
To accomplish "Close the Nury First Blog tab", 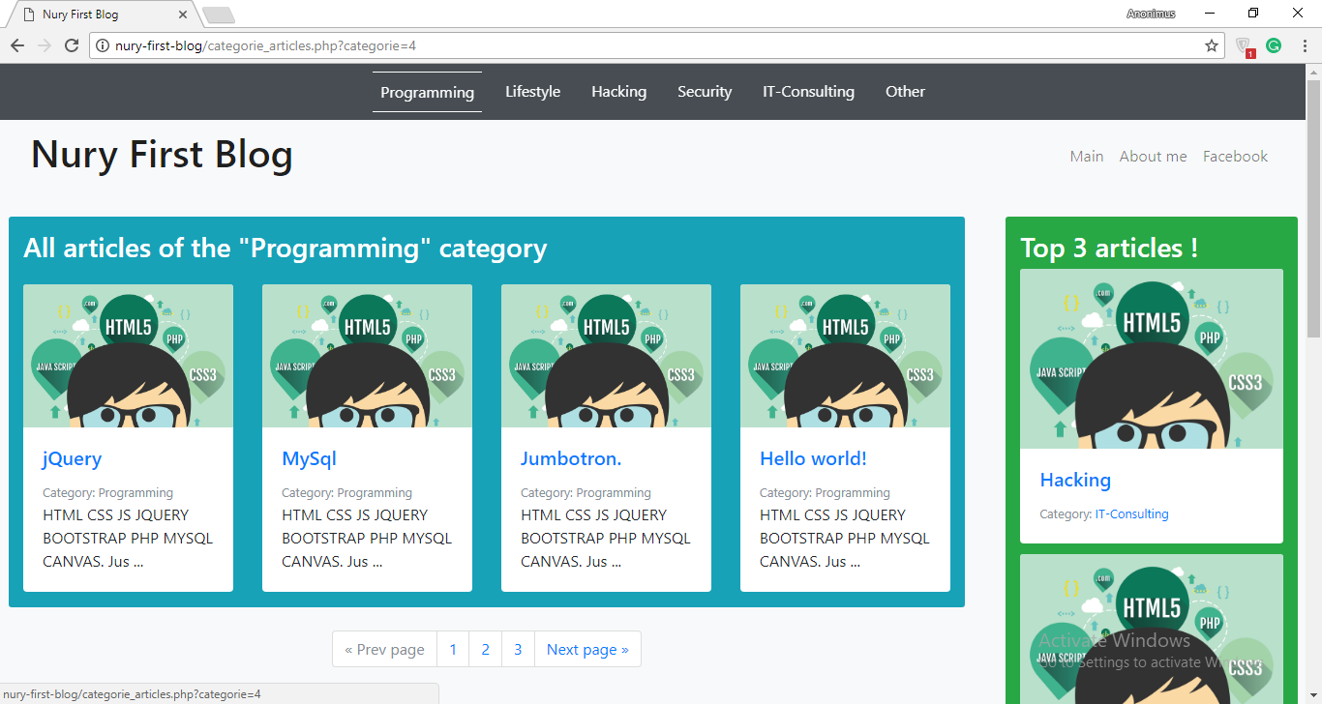I will pos(184,15).
